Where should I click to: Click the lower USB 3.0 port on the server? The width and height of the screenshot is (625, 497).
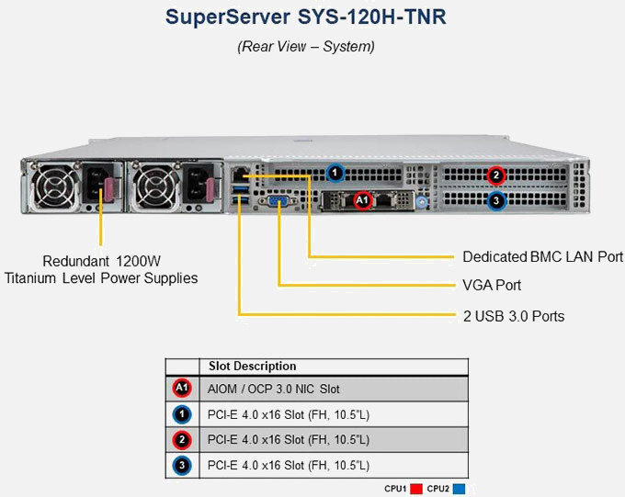[x=241, y=198]
